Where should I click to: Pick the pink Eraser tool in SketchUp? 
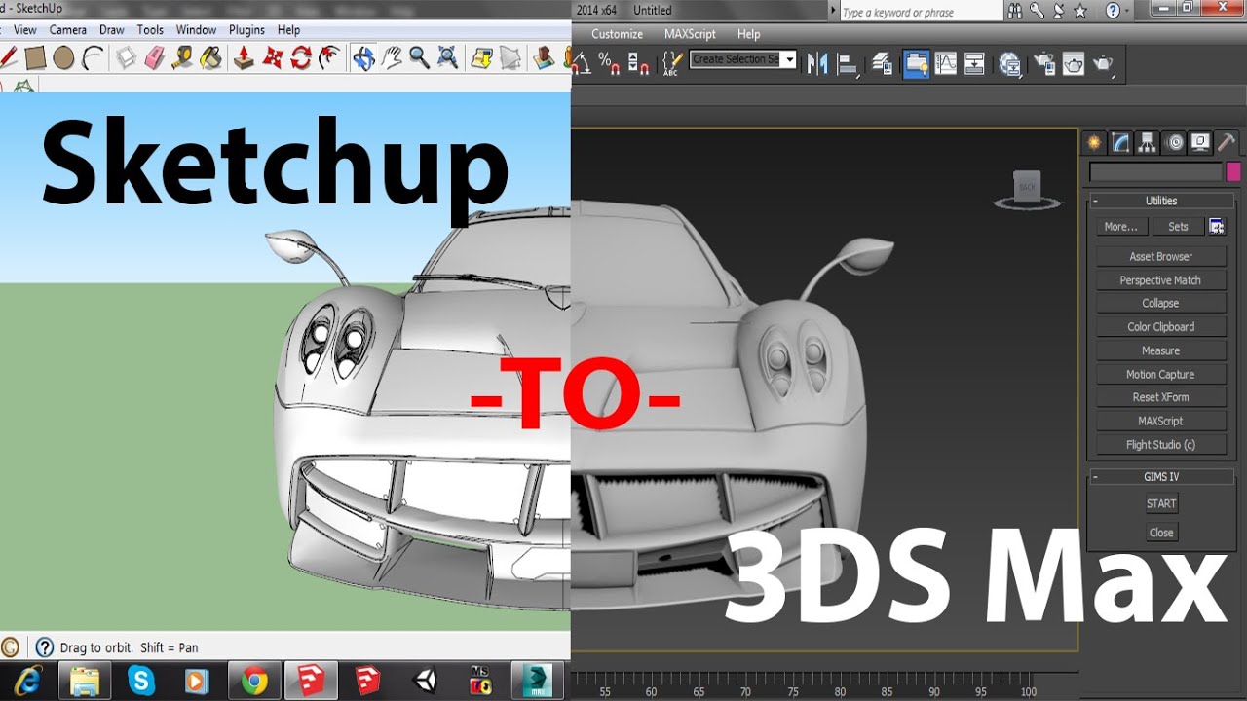[x=155, y=58]
